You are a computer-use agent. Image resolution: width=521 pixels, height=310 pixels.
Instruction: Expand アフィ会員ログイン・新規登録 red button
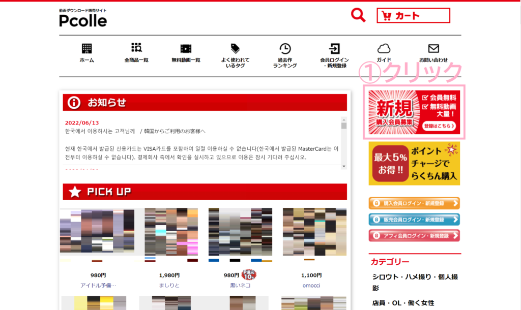coord(414,236)
